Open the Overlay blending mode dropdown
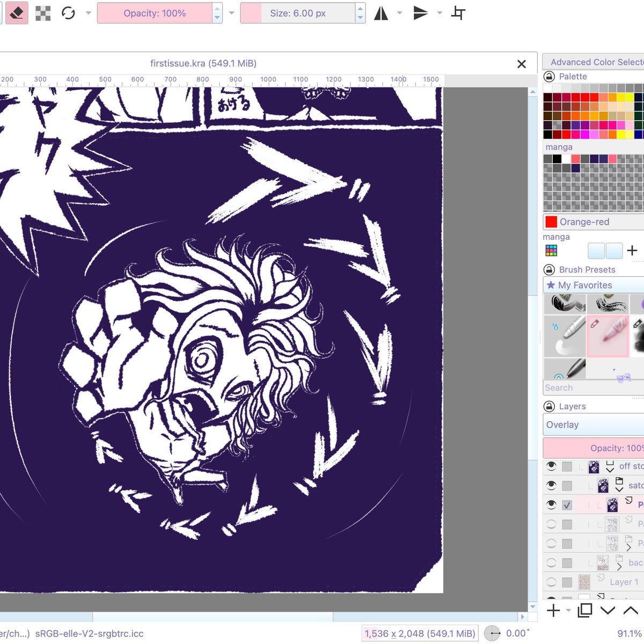This screenshot has width=644, height=644. coord(594,425)
